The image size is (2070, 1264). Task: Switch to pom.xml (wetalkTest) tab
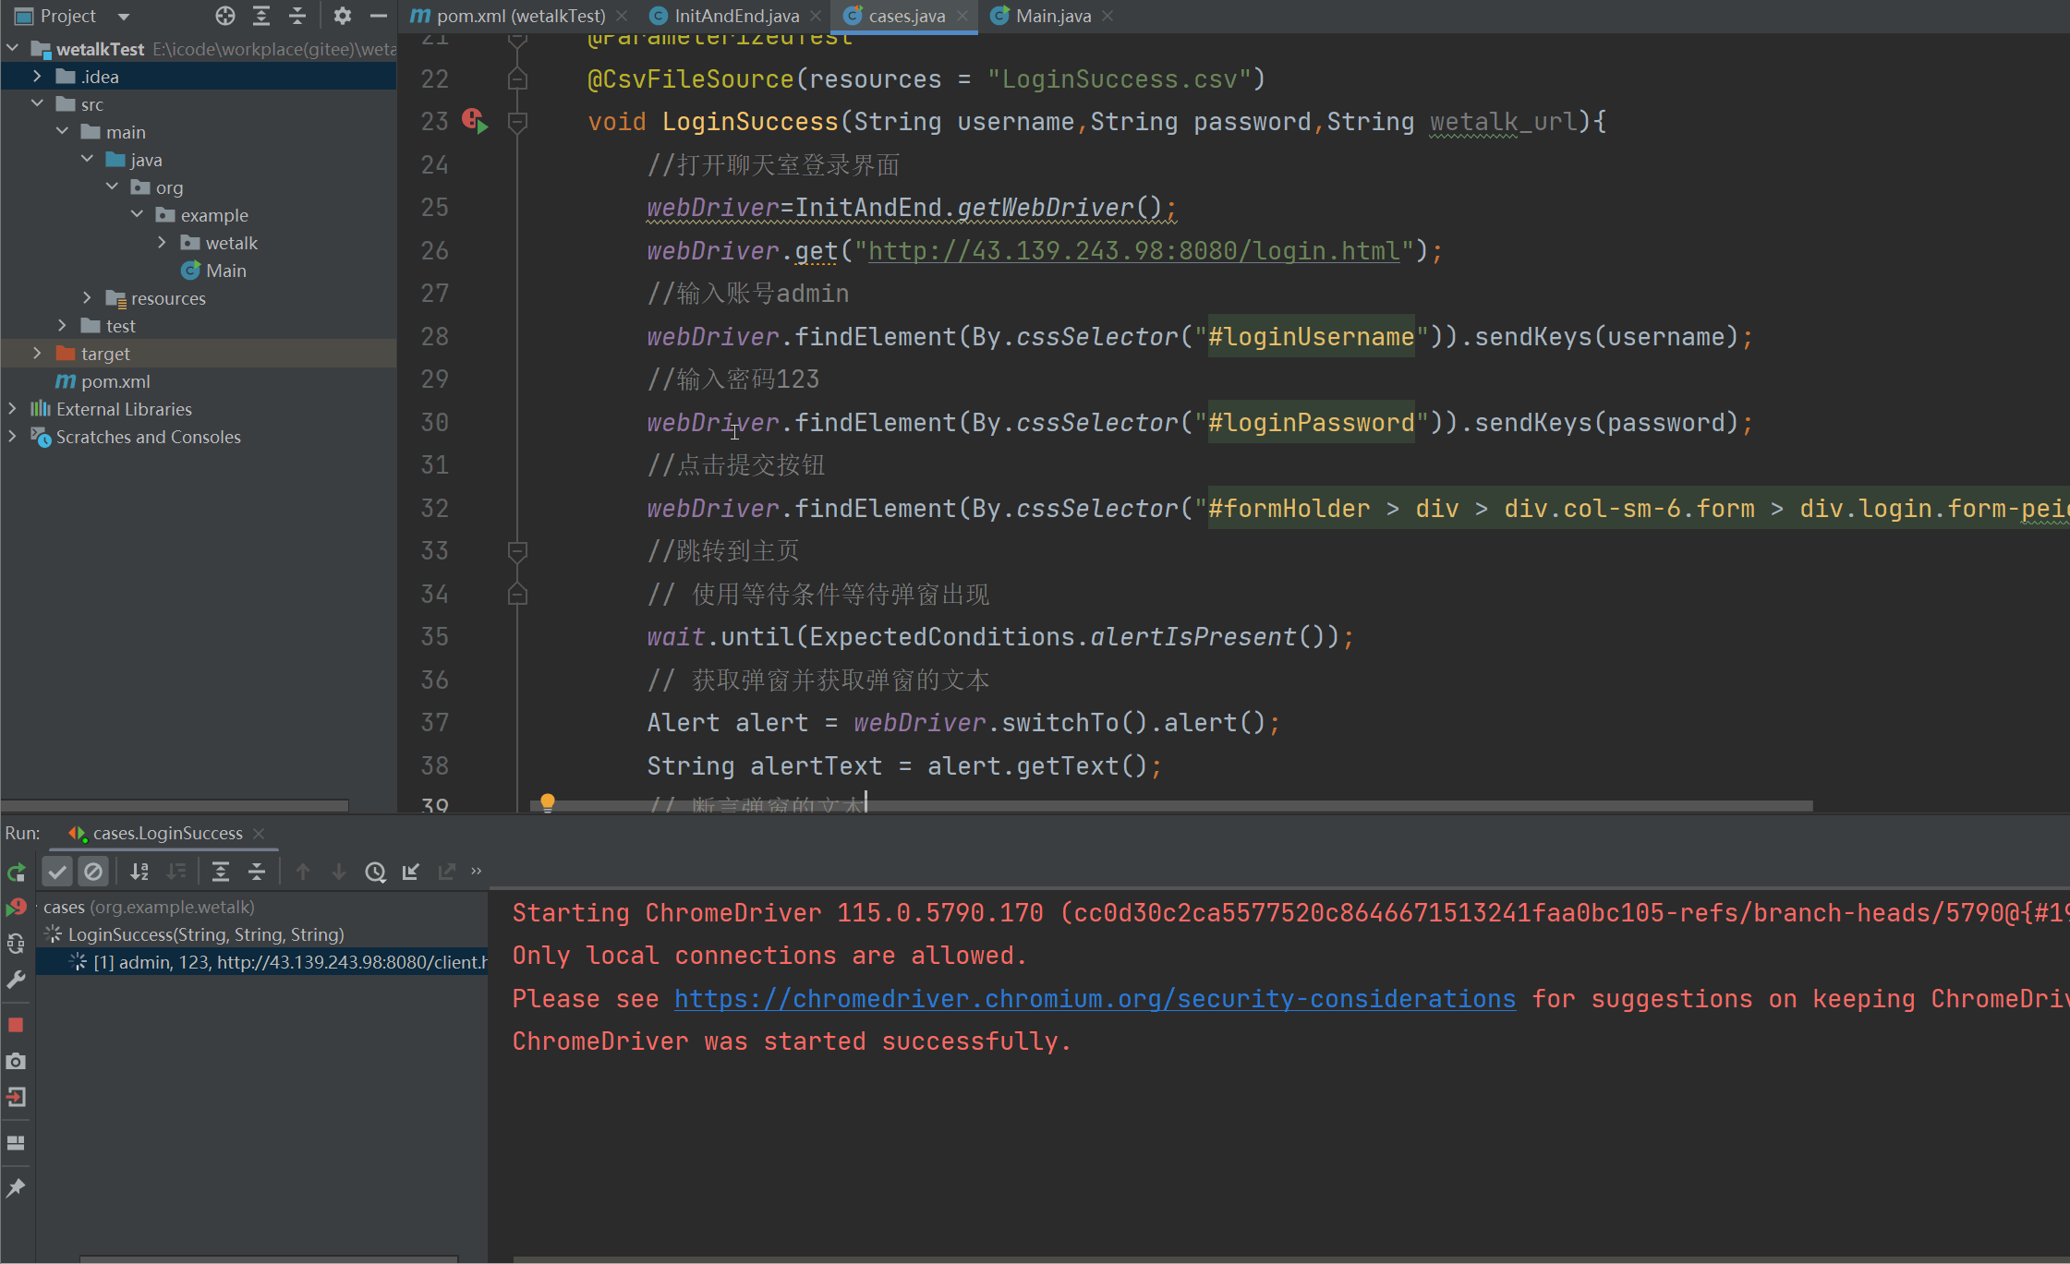[x=520, y=16]
